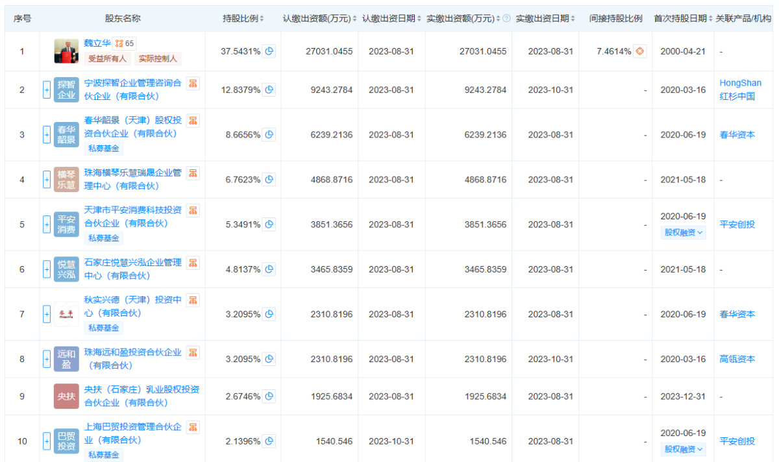Open the 宁波探智企业管理咨询合伙企业 company link
This screenshot has height=462, width=779.
coord(133,90)
